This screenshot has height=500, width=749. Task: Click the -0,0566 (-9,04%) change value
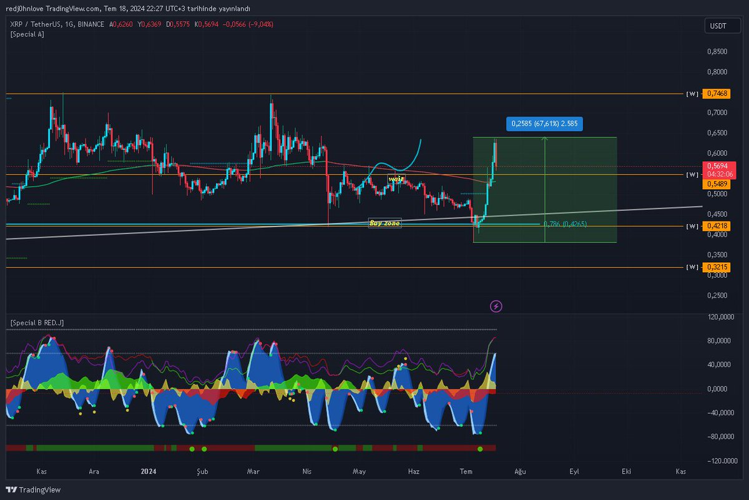(x=248, y=24)
